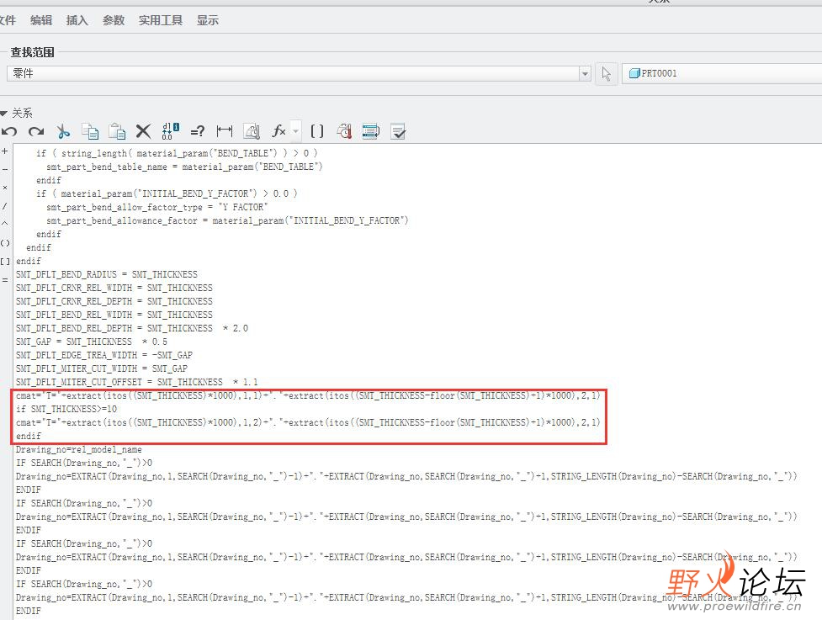Click the Paste clipboard icon
822x620 pixels.
point(117,131)
